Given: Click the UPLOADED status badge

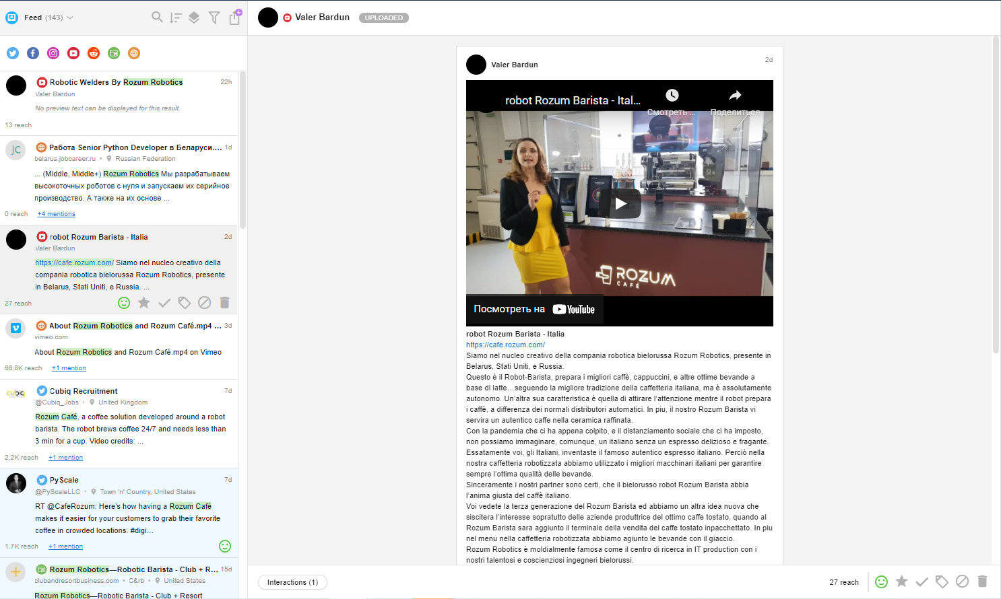Looking at the screenshot, I should click(x=384, y=18).
